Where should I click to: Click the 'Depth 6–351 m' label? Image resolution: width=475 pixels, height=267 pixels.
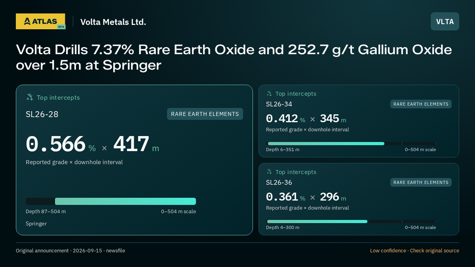tap(283, 150)
